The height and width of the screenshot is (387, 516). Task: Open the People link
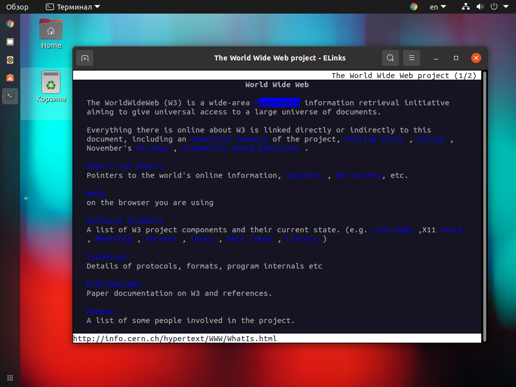point(100,311)
